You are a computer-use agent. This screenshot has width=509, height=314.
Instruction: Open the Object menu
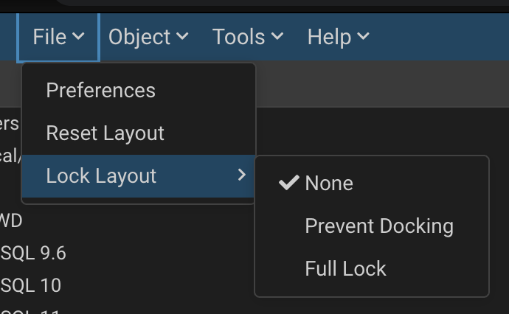pyautogui.click(x=140, y=37)
